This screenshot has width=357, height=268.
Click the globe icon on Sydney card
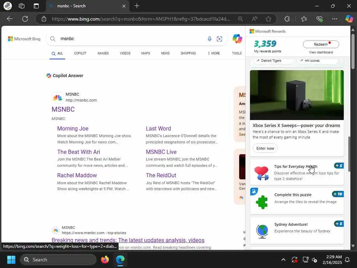click(262, 232)
